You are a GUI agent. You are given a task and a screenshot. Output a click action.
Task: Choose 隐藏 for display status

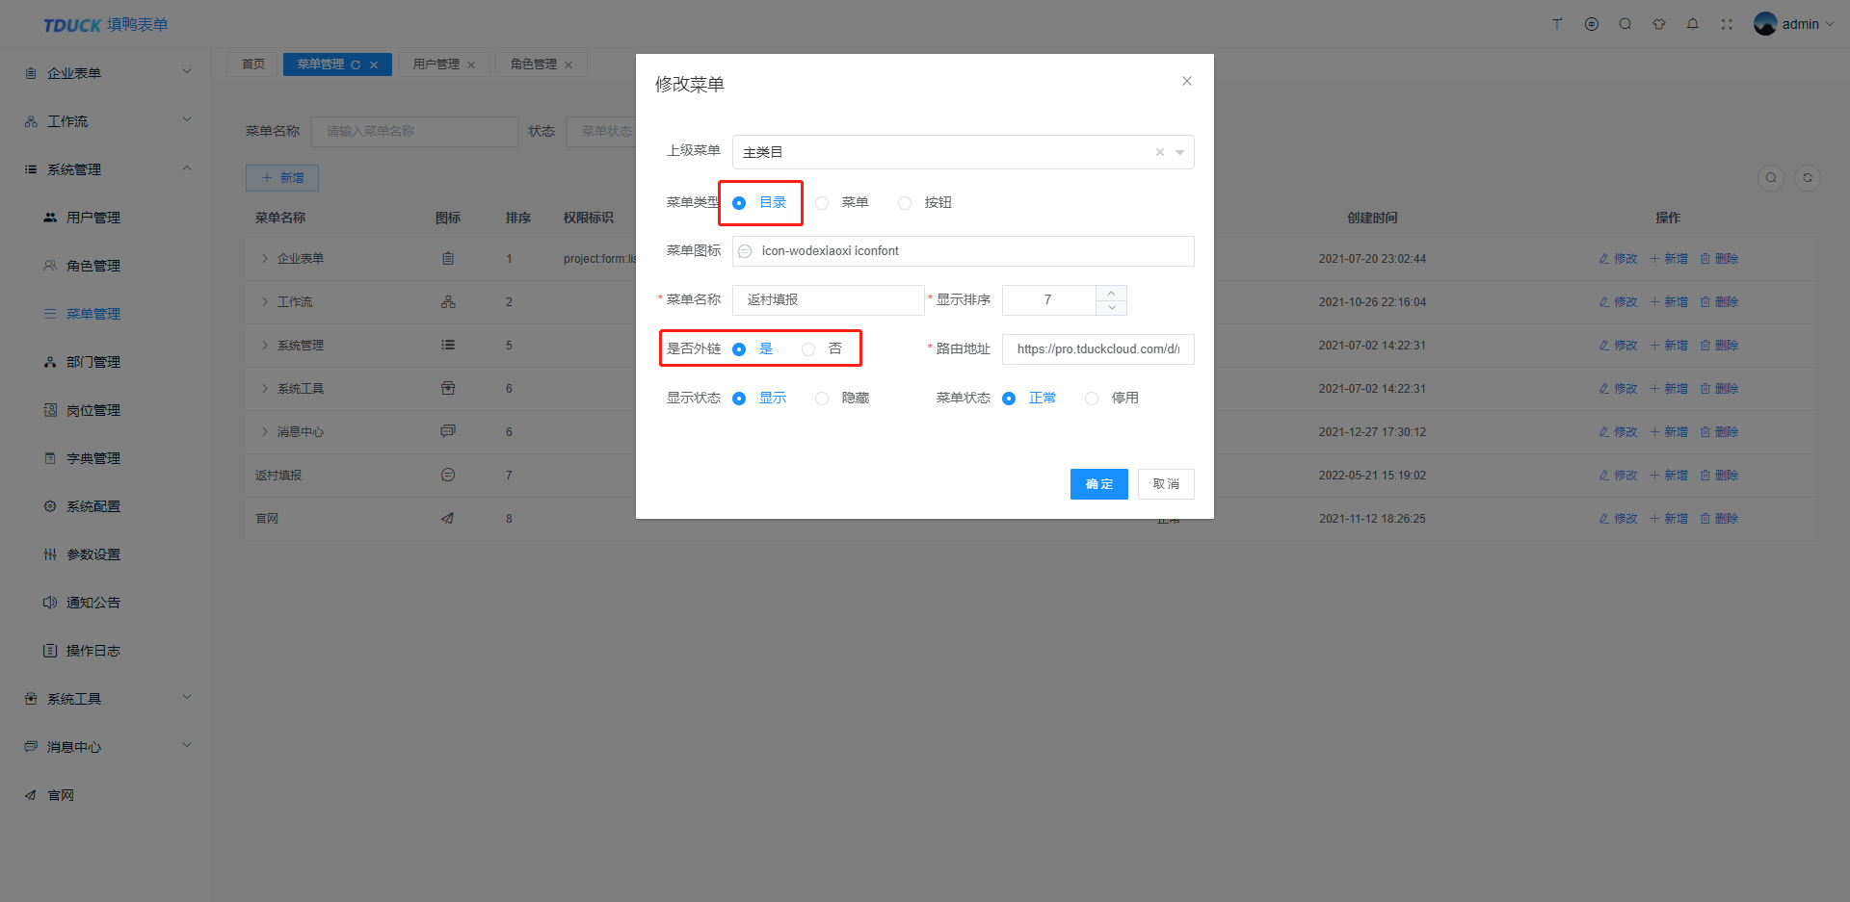pyautogui.click(x=822, y=399)
